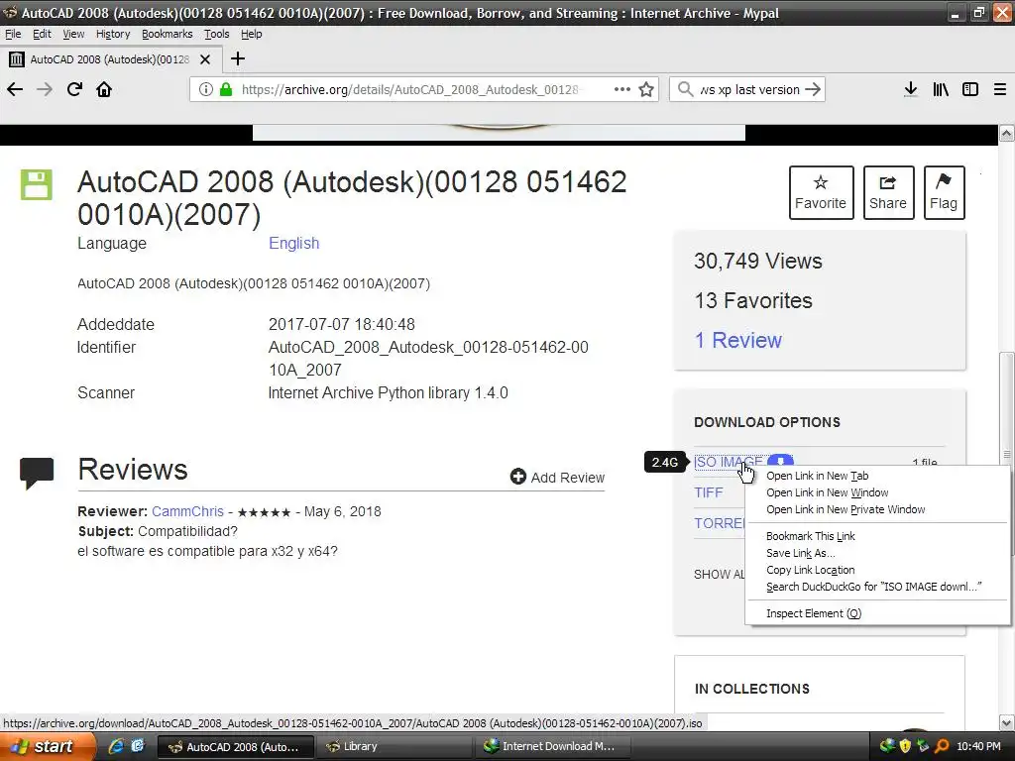
Task: Click the system tray magnifier icon
Action: tap(942, 746)
